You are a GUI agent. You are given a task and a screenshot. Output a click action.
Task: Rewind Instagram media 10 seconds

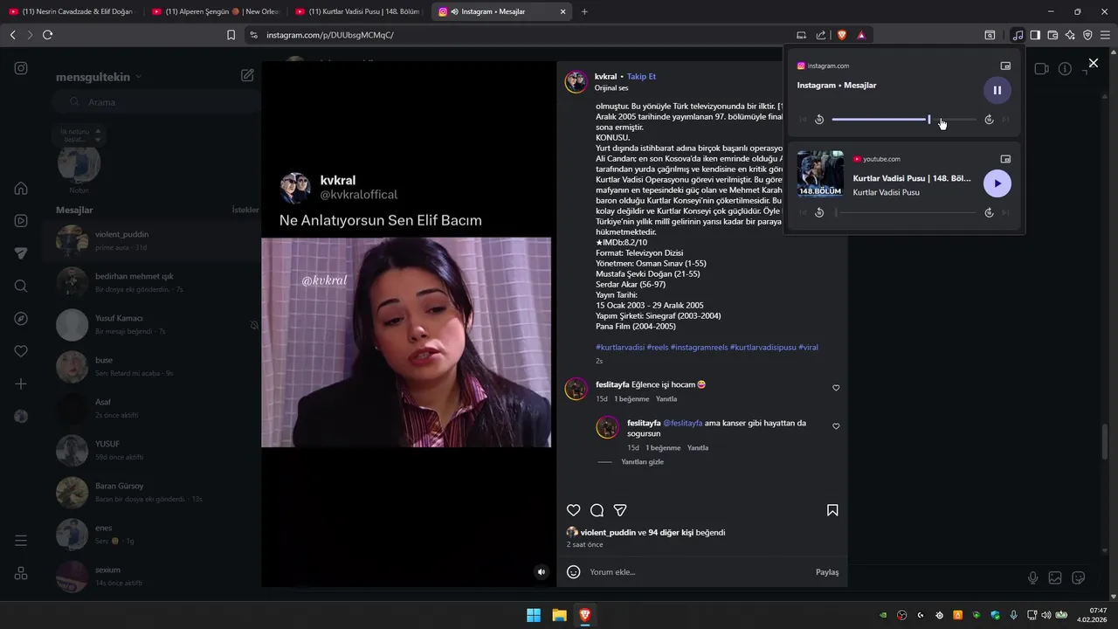pyautogui.click(x=819, y=120)
